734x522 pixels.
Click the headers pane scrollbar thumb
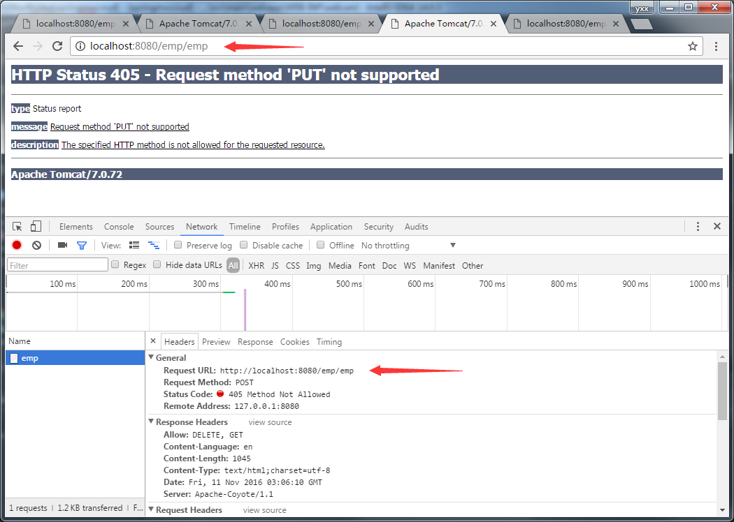tap(722, 390)
